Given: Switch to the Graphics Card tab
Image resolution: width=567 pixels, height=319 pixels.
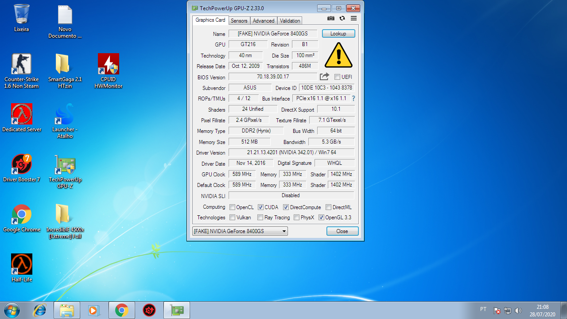Looking at the screenshot, I should tap(210, 20).
